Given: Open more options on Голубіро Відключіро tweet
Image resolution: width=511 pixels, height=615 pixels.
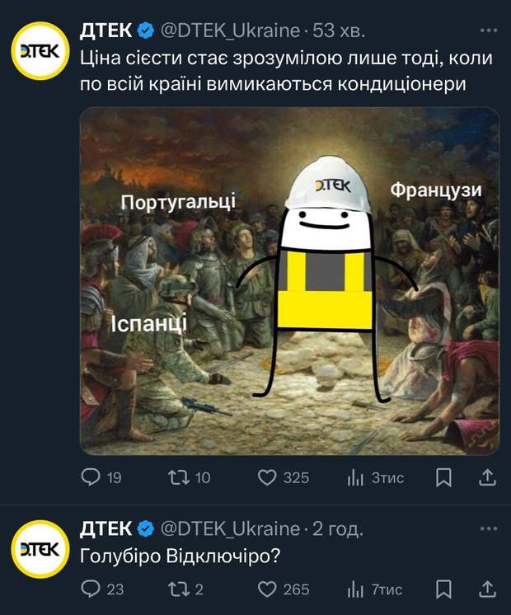Looking at the screenshot, I should pos(489,528).
